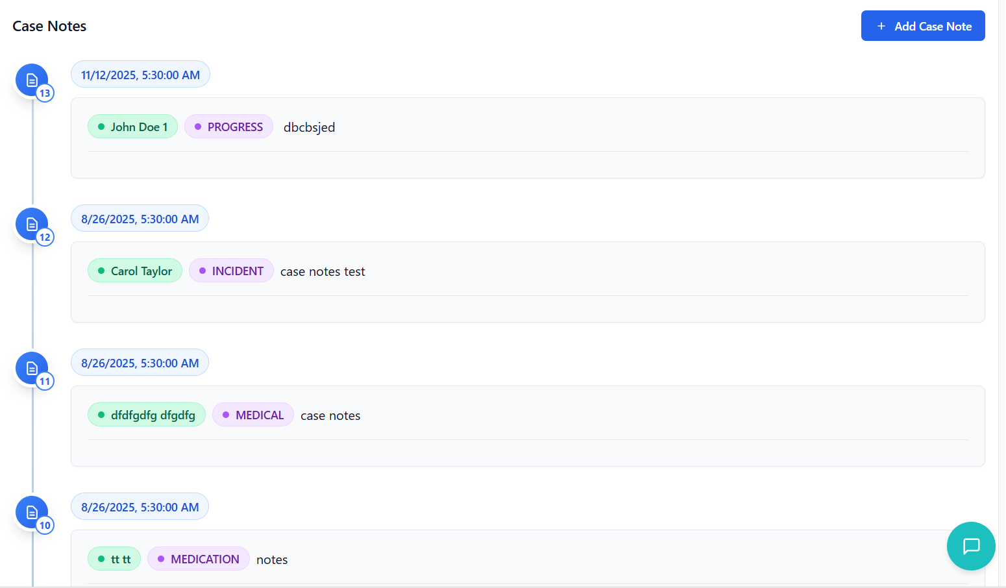Click the tt tt name tag
Screen dimensions: 1006x588
pyautogui.click(x=114, y=559)
